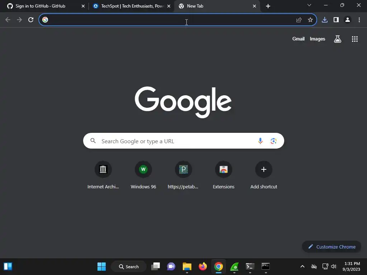Close the GitHub sign-in tab
The width and height of the screenshot is (367, 275).
[83, 6]
